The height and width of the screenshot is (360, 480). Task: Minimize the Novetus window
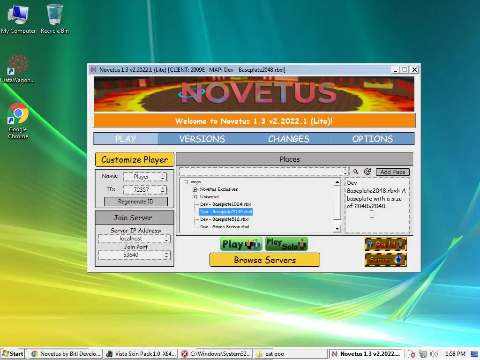[395, 69]
